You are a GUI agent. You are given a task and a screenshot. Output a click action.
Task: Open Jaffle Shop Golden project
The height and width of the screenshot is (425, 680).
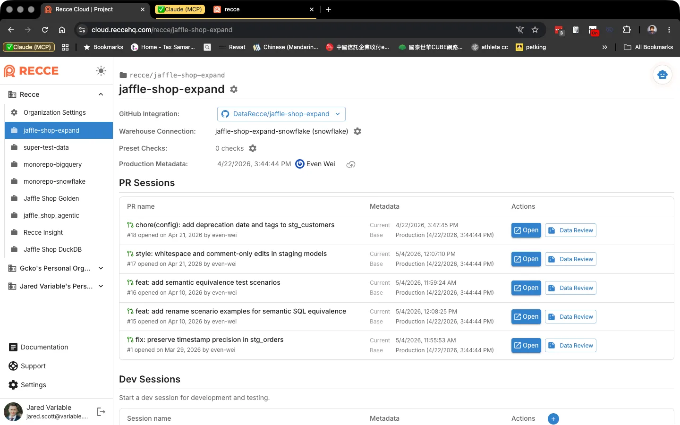pyautogui.click(x=59, y=198)
